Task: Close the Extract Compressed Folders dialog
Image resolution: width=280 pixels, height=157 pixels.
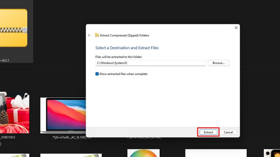Action: click(236, 27)
